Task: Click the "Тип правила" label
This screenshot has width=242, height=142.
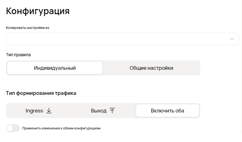Action: [x=18, y=55]
